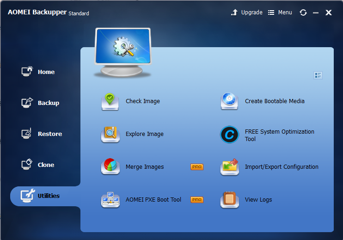The width and height of the screenshot is (343, 240).
Task: Click the Menu list icon
Action: 271,12
